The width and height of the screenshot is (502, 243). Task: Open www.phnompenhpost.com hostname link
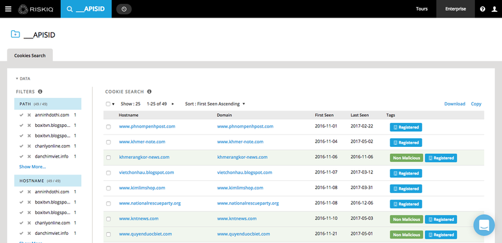147,126
